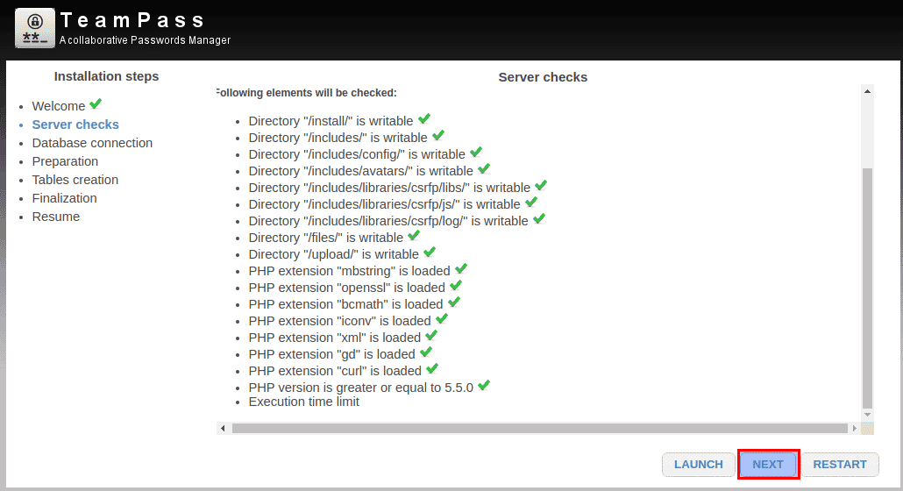Select the Database connection step
This screenshot has height=491, width=903.
92,143
